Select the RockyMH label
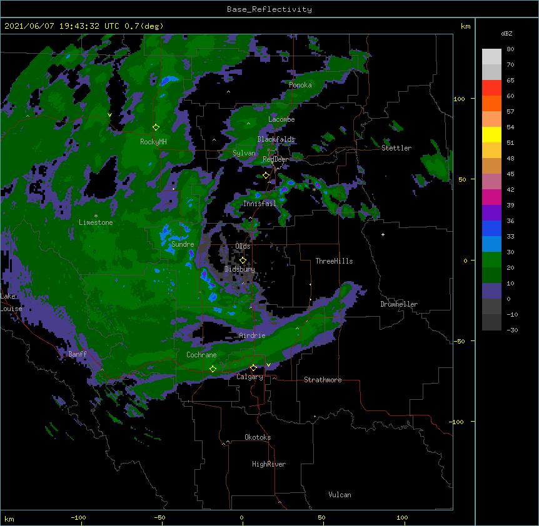 pos(153,142)
